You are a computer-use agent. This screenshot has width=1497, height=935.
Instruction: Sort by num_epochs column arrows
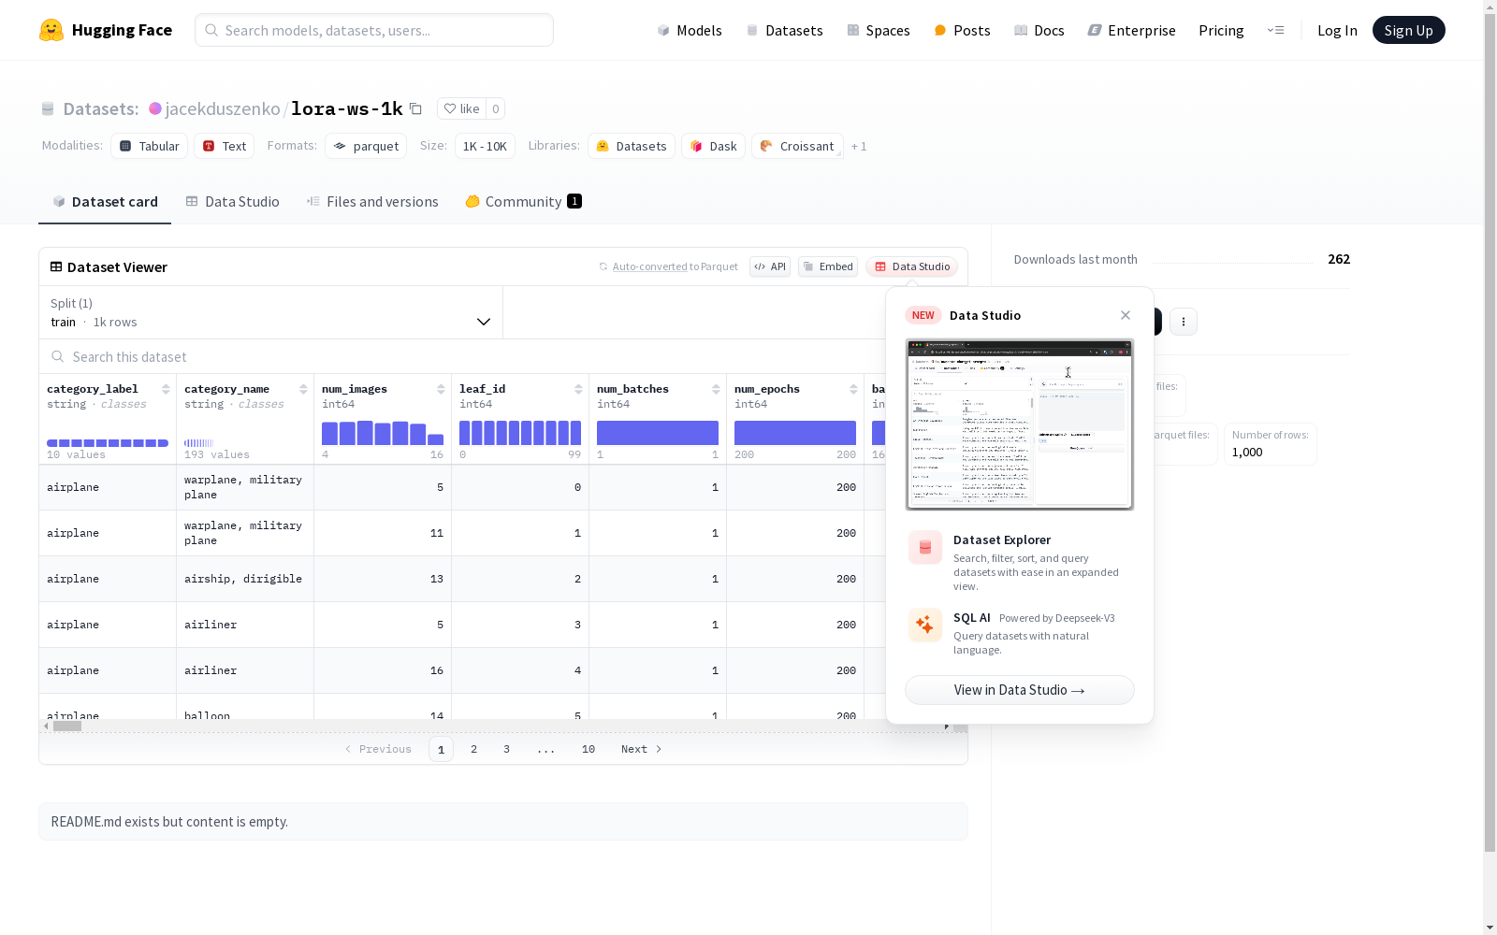coord(853,389)
